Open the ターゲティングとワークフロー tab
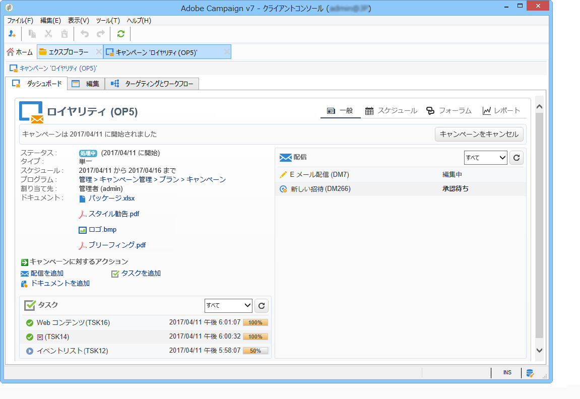Image resolution: width=580 pixels, height=399 pixels. [x=152, y=84]
